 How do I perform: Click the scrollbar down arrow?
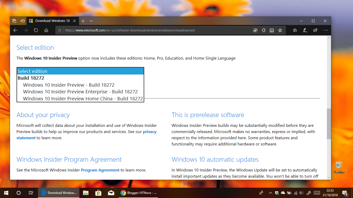pyautogui.click(x=329, y=177)
